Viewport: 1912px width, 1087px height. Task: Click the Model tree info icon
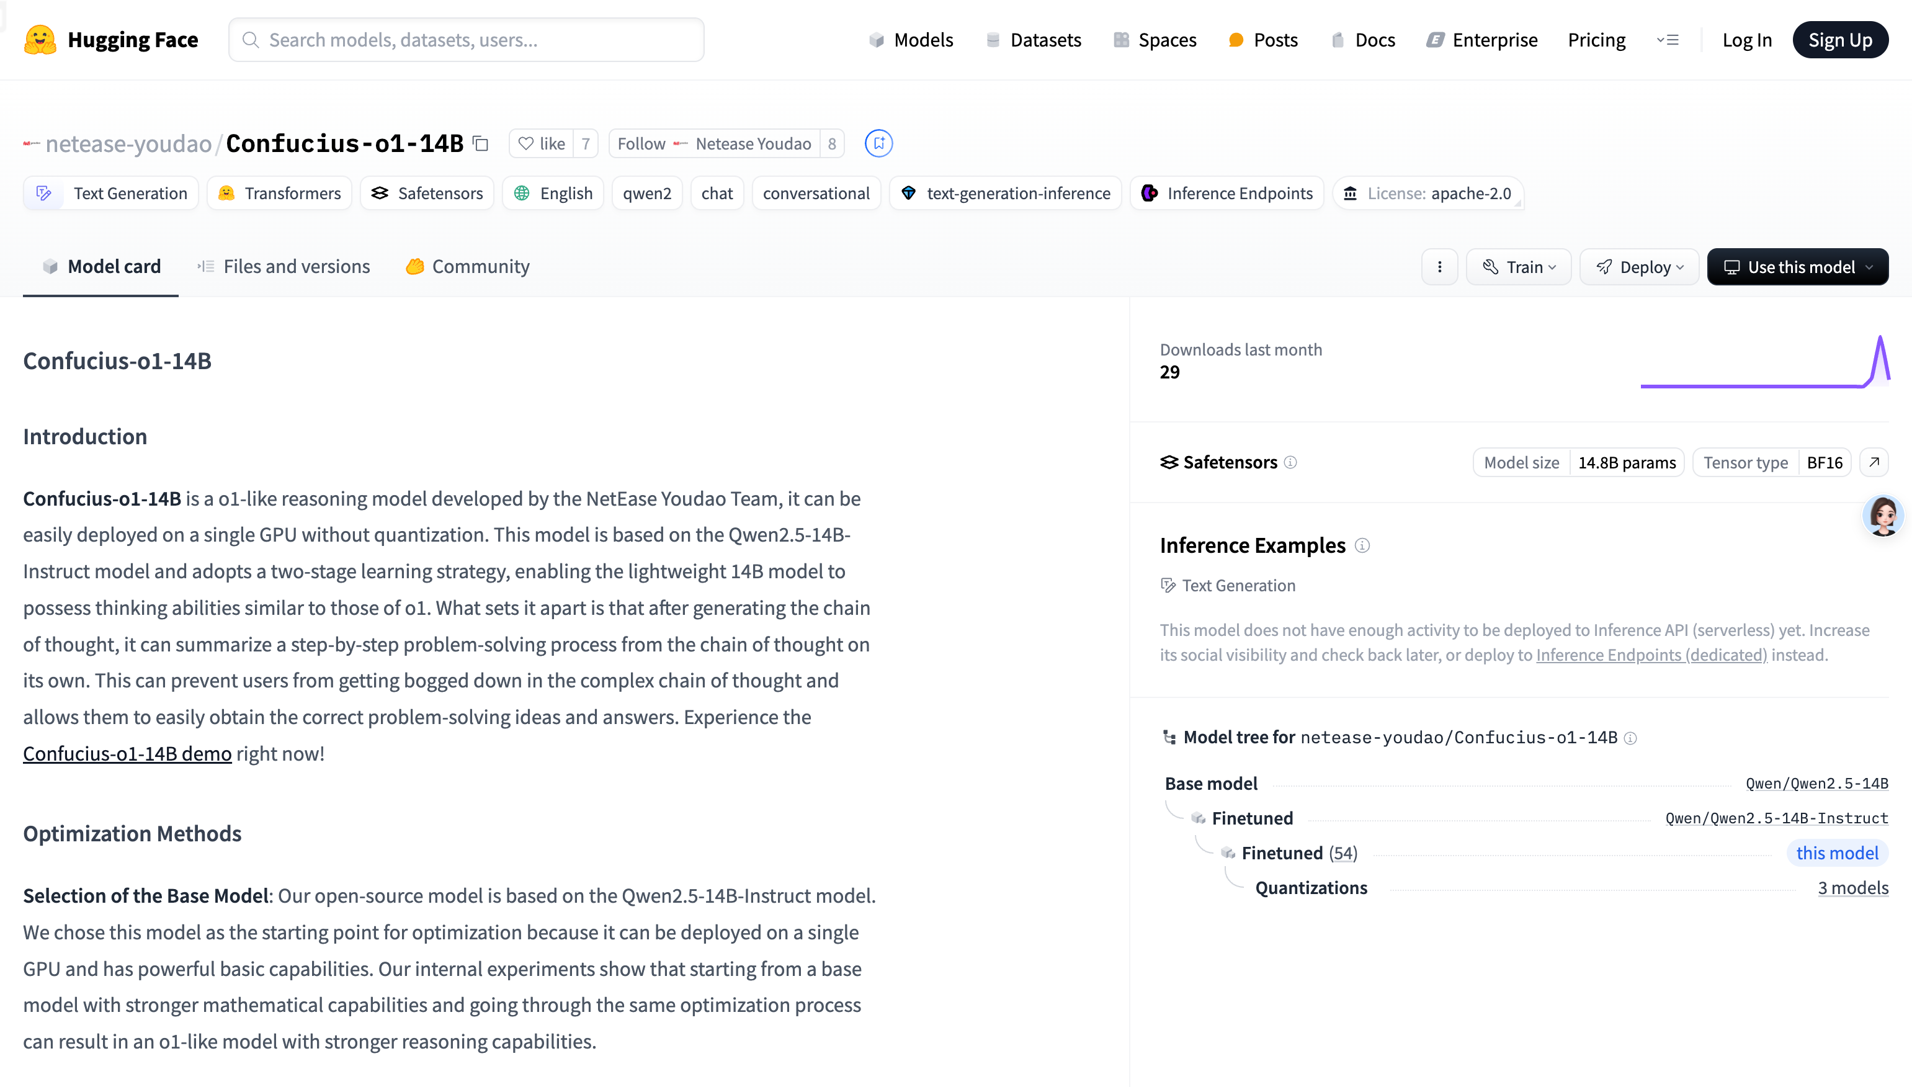point(1630,738)
